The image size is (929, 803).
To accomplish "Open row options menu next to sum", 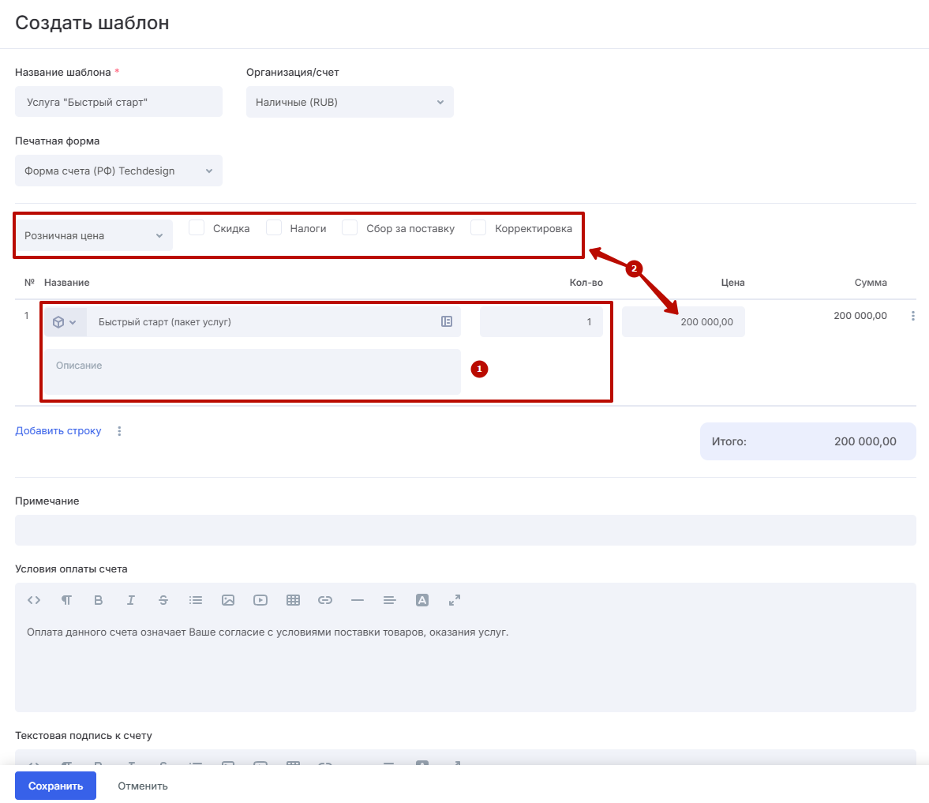I will click(913, 316).
